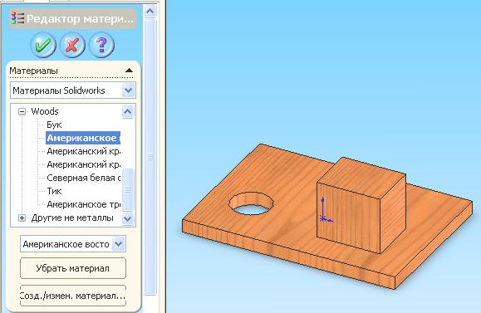The image size is (481, 313).
Task: Click the panel scroll up arrow
Action: point(150,12)
